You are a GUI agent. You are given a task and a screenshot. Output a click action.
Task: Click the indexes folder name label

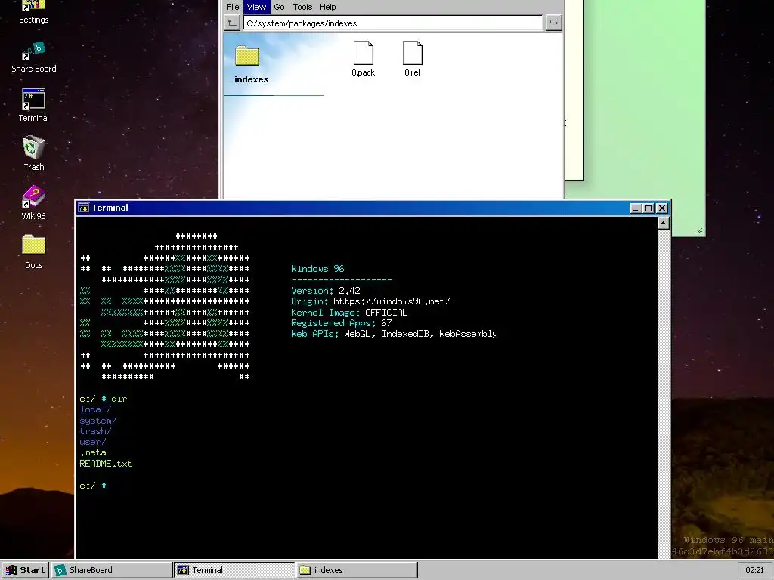(x=251, y=79)
